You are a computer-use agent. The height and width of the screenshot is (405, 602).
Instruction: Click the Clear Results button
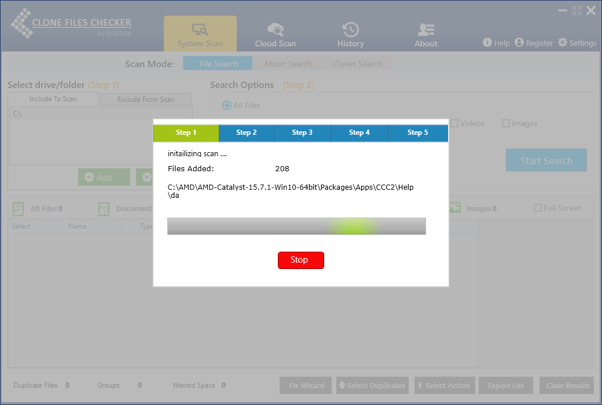(x=567, y=385)
